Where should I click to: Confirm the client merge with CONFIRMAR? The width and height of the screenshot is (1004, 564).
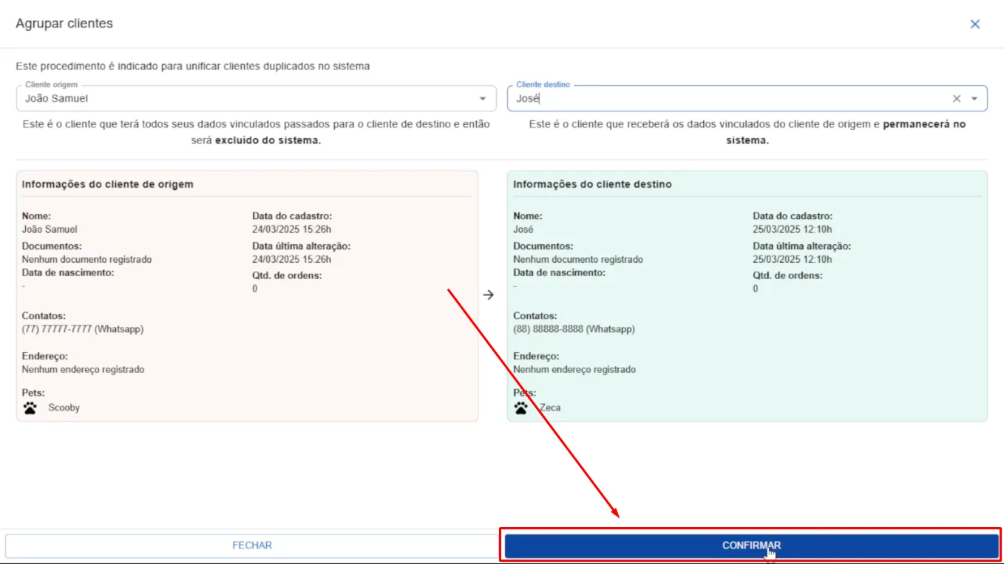point(751,546)
